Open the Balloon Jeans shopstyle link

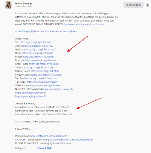pyautogui.click(x=45, y=71)
